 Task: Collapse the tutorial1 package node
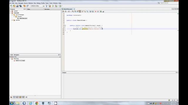[14, 17]
